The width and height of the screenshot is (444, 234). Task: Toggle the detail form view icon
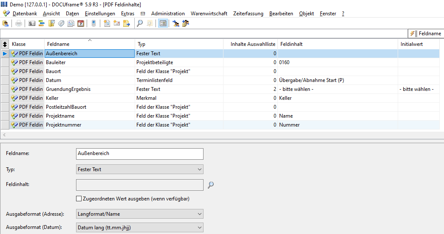163,23
